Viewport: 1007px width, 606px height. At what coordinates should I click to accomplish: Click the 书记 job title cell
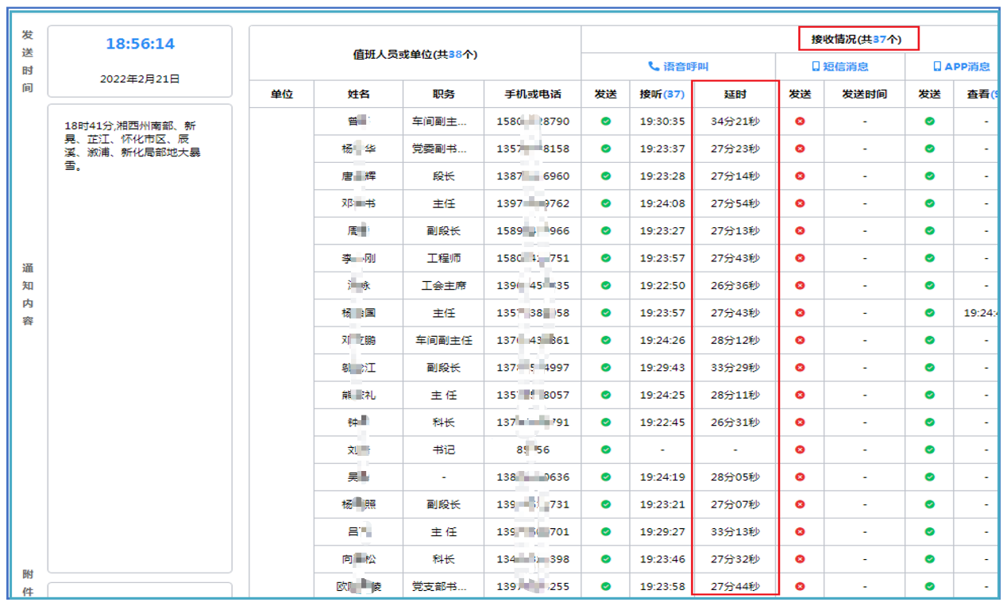pyautogui.click(x=444, y=450)
